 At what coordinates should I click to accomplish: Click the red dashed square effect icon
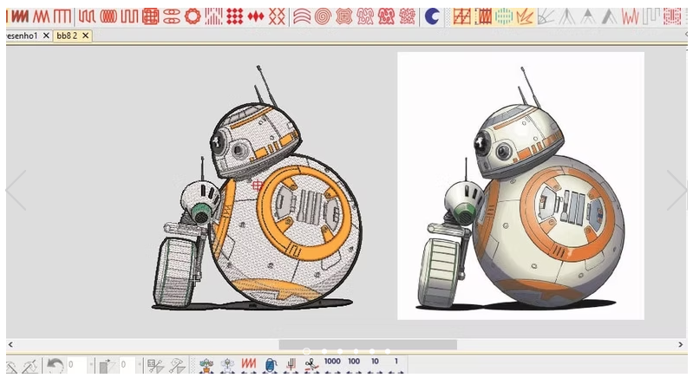(672, 16)
